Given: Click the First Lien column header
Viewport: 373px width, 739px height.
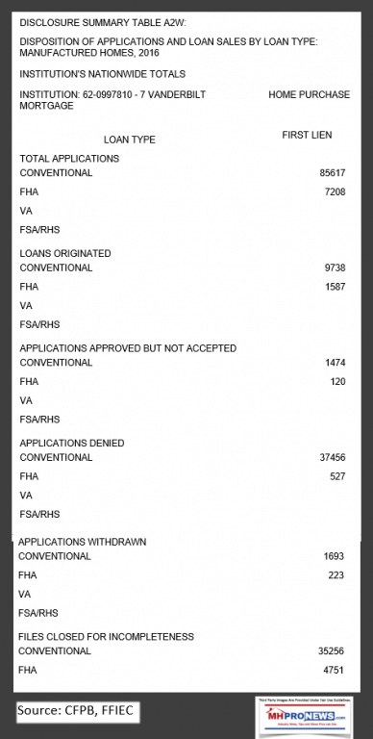Looking at the screenshot, I should (307, 135).
